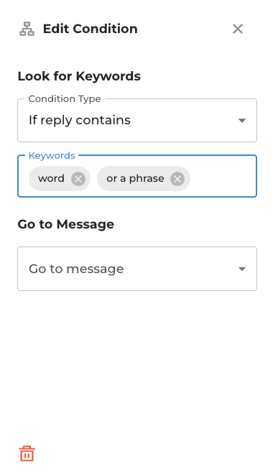Expand the Go to message dropdown arrow
The width and height of the screenshot is (273, 475).
click(242, 269)
